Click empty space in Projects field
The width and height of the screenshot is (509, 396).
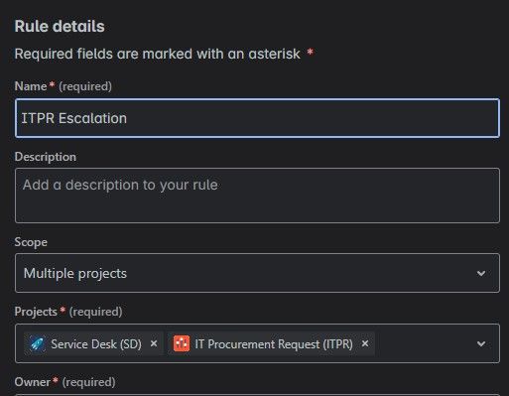[424, 343]
